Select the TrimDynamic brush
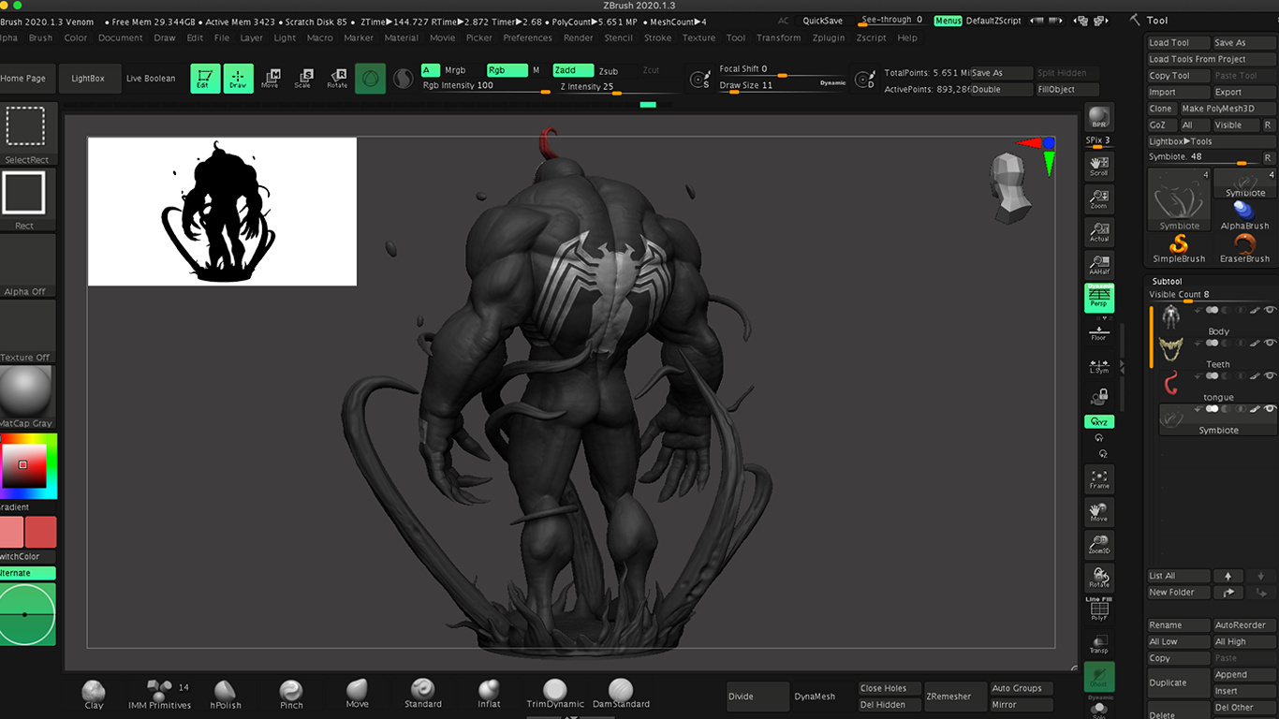This screenshot has width=1279, height=719. pyautogui.click(x=555, y=695)
